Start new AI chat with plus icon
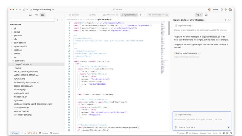This screenshot has height=136, width=242. click(x=225, y=20)
